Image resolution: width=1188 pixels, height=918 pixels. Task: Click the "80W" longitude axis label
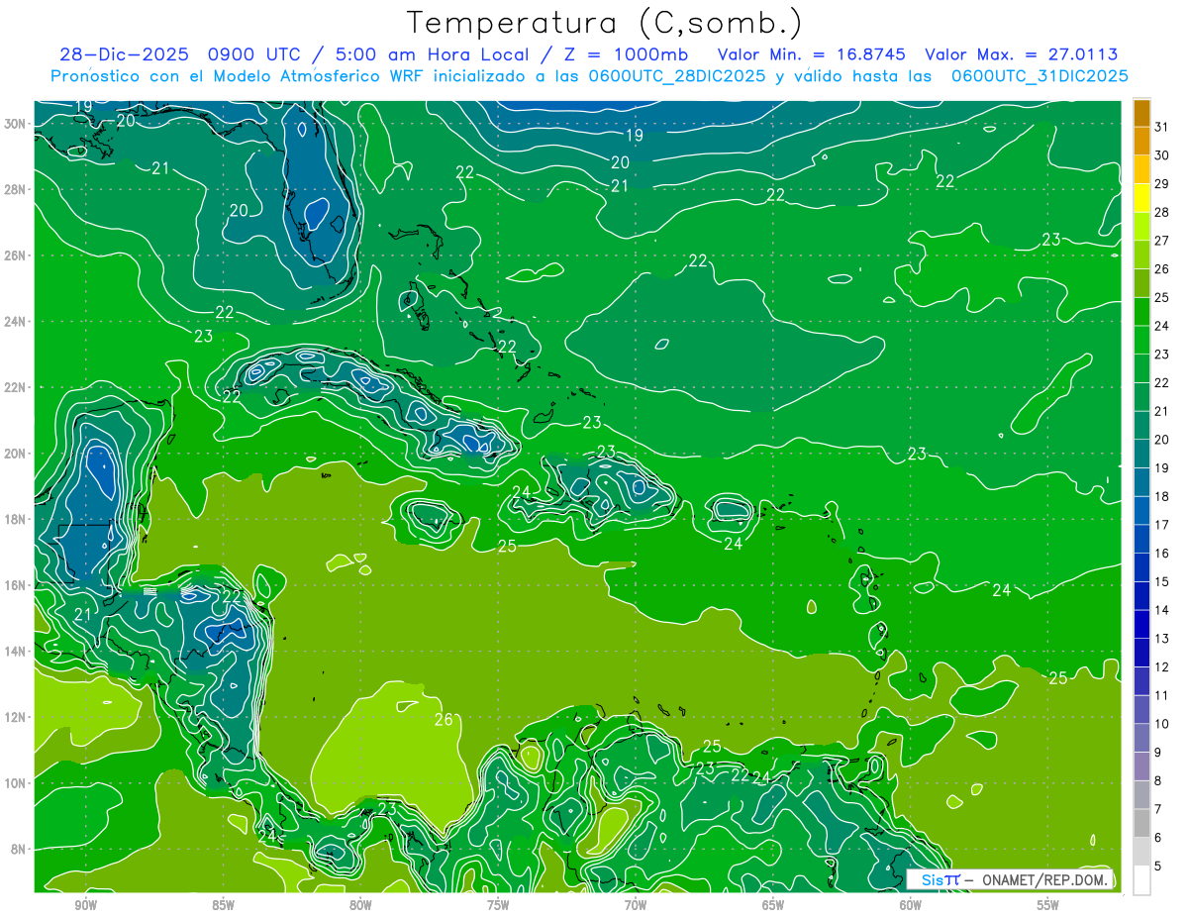coord(360,905)
